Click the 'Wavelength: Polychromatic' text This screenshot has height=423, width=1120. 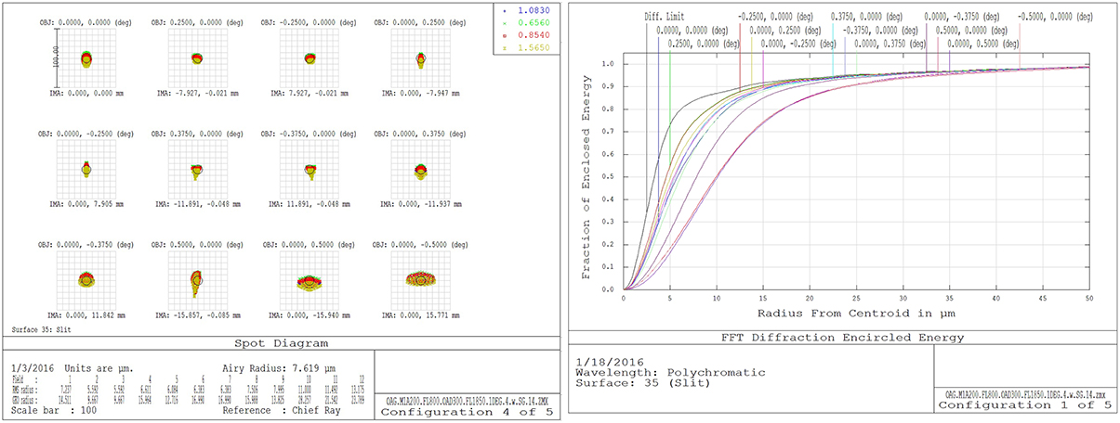tap(670, 372)
